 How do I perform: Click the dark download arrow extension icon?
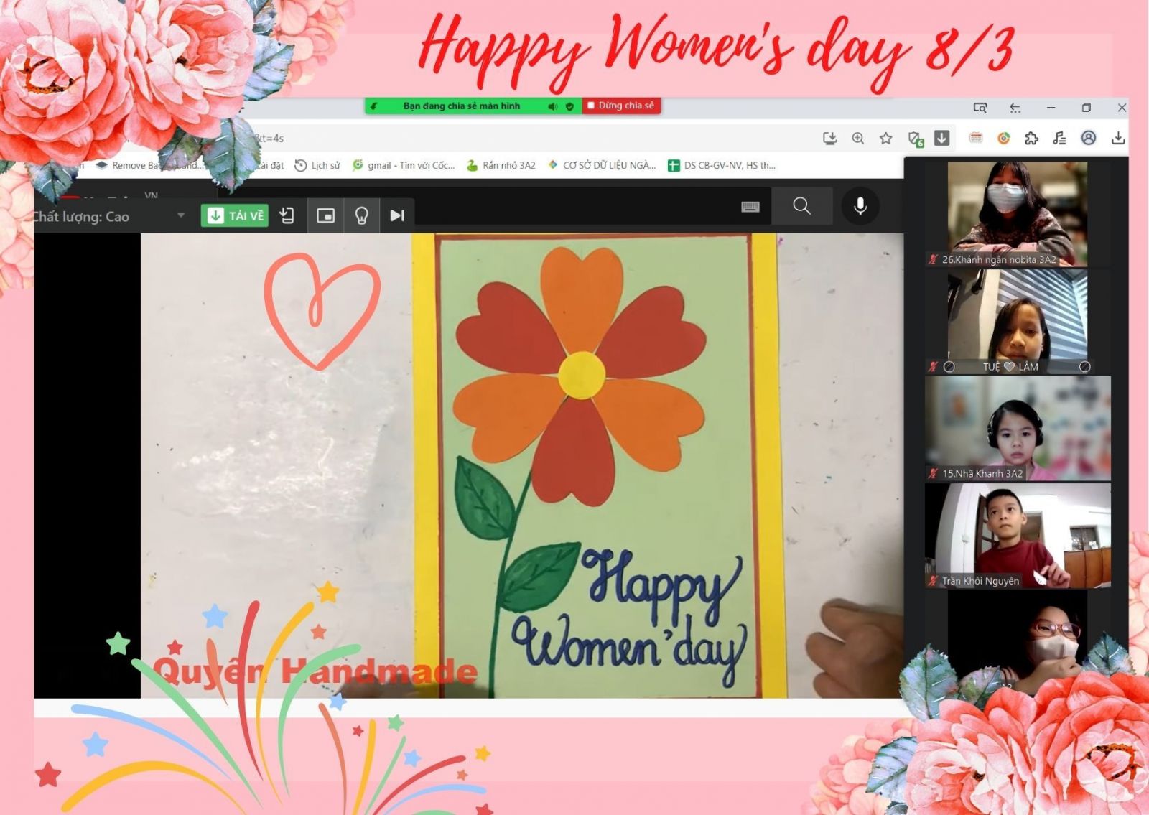[x=942, y=138]
